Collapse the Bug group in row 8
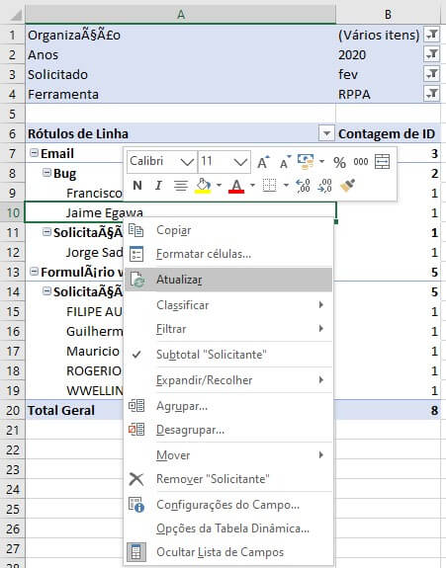 [46, 173]
